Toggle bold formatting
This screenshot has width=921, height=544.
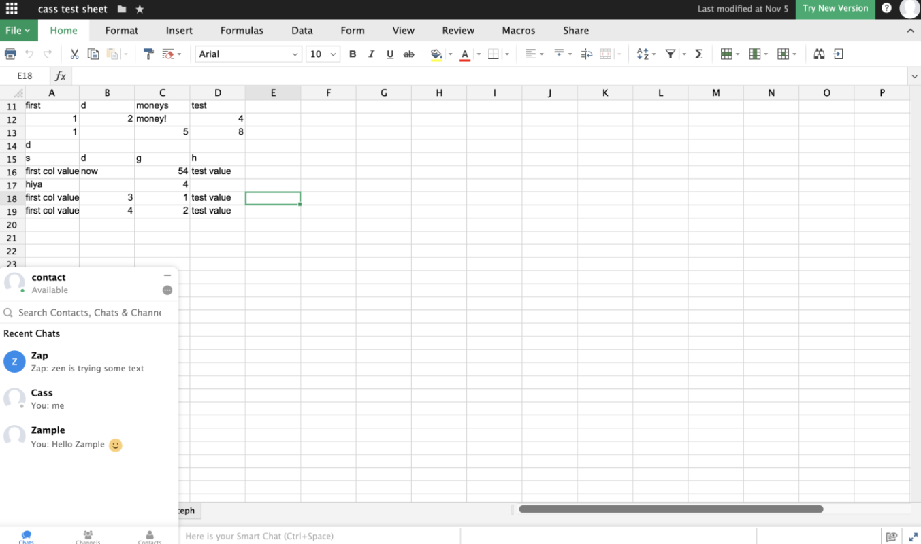(x=353, y=54)
